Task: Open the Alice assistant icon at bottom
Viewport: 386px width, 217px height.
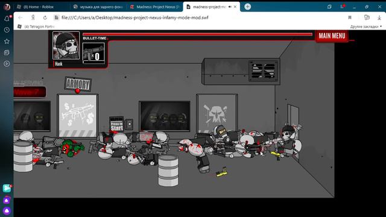Action: 7,211
